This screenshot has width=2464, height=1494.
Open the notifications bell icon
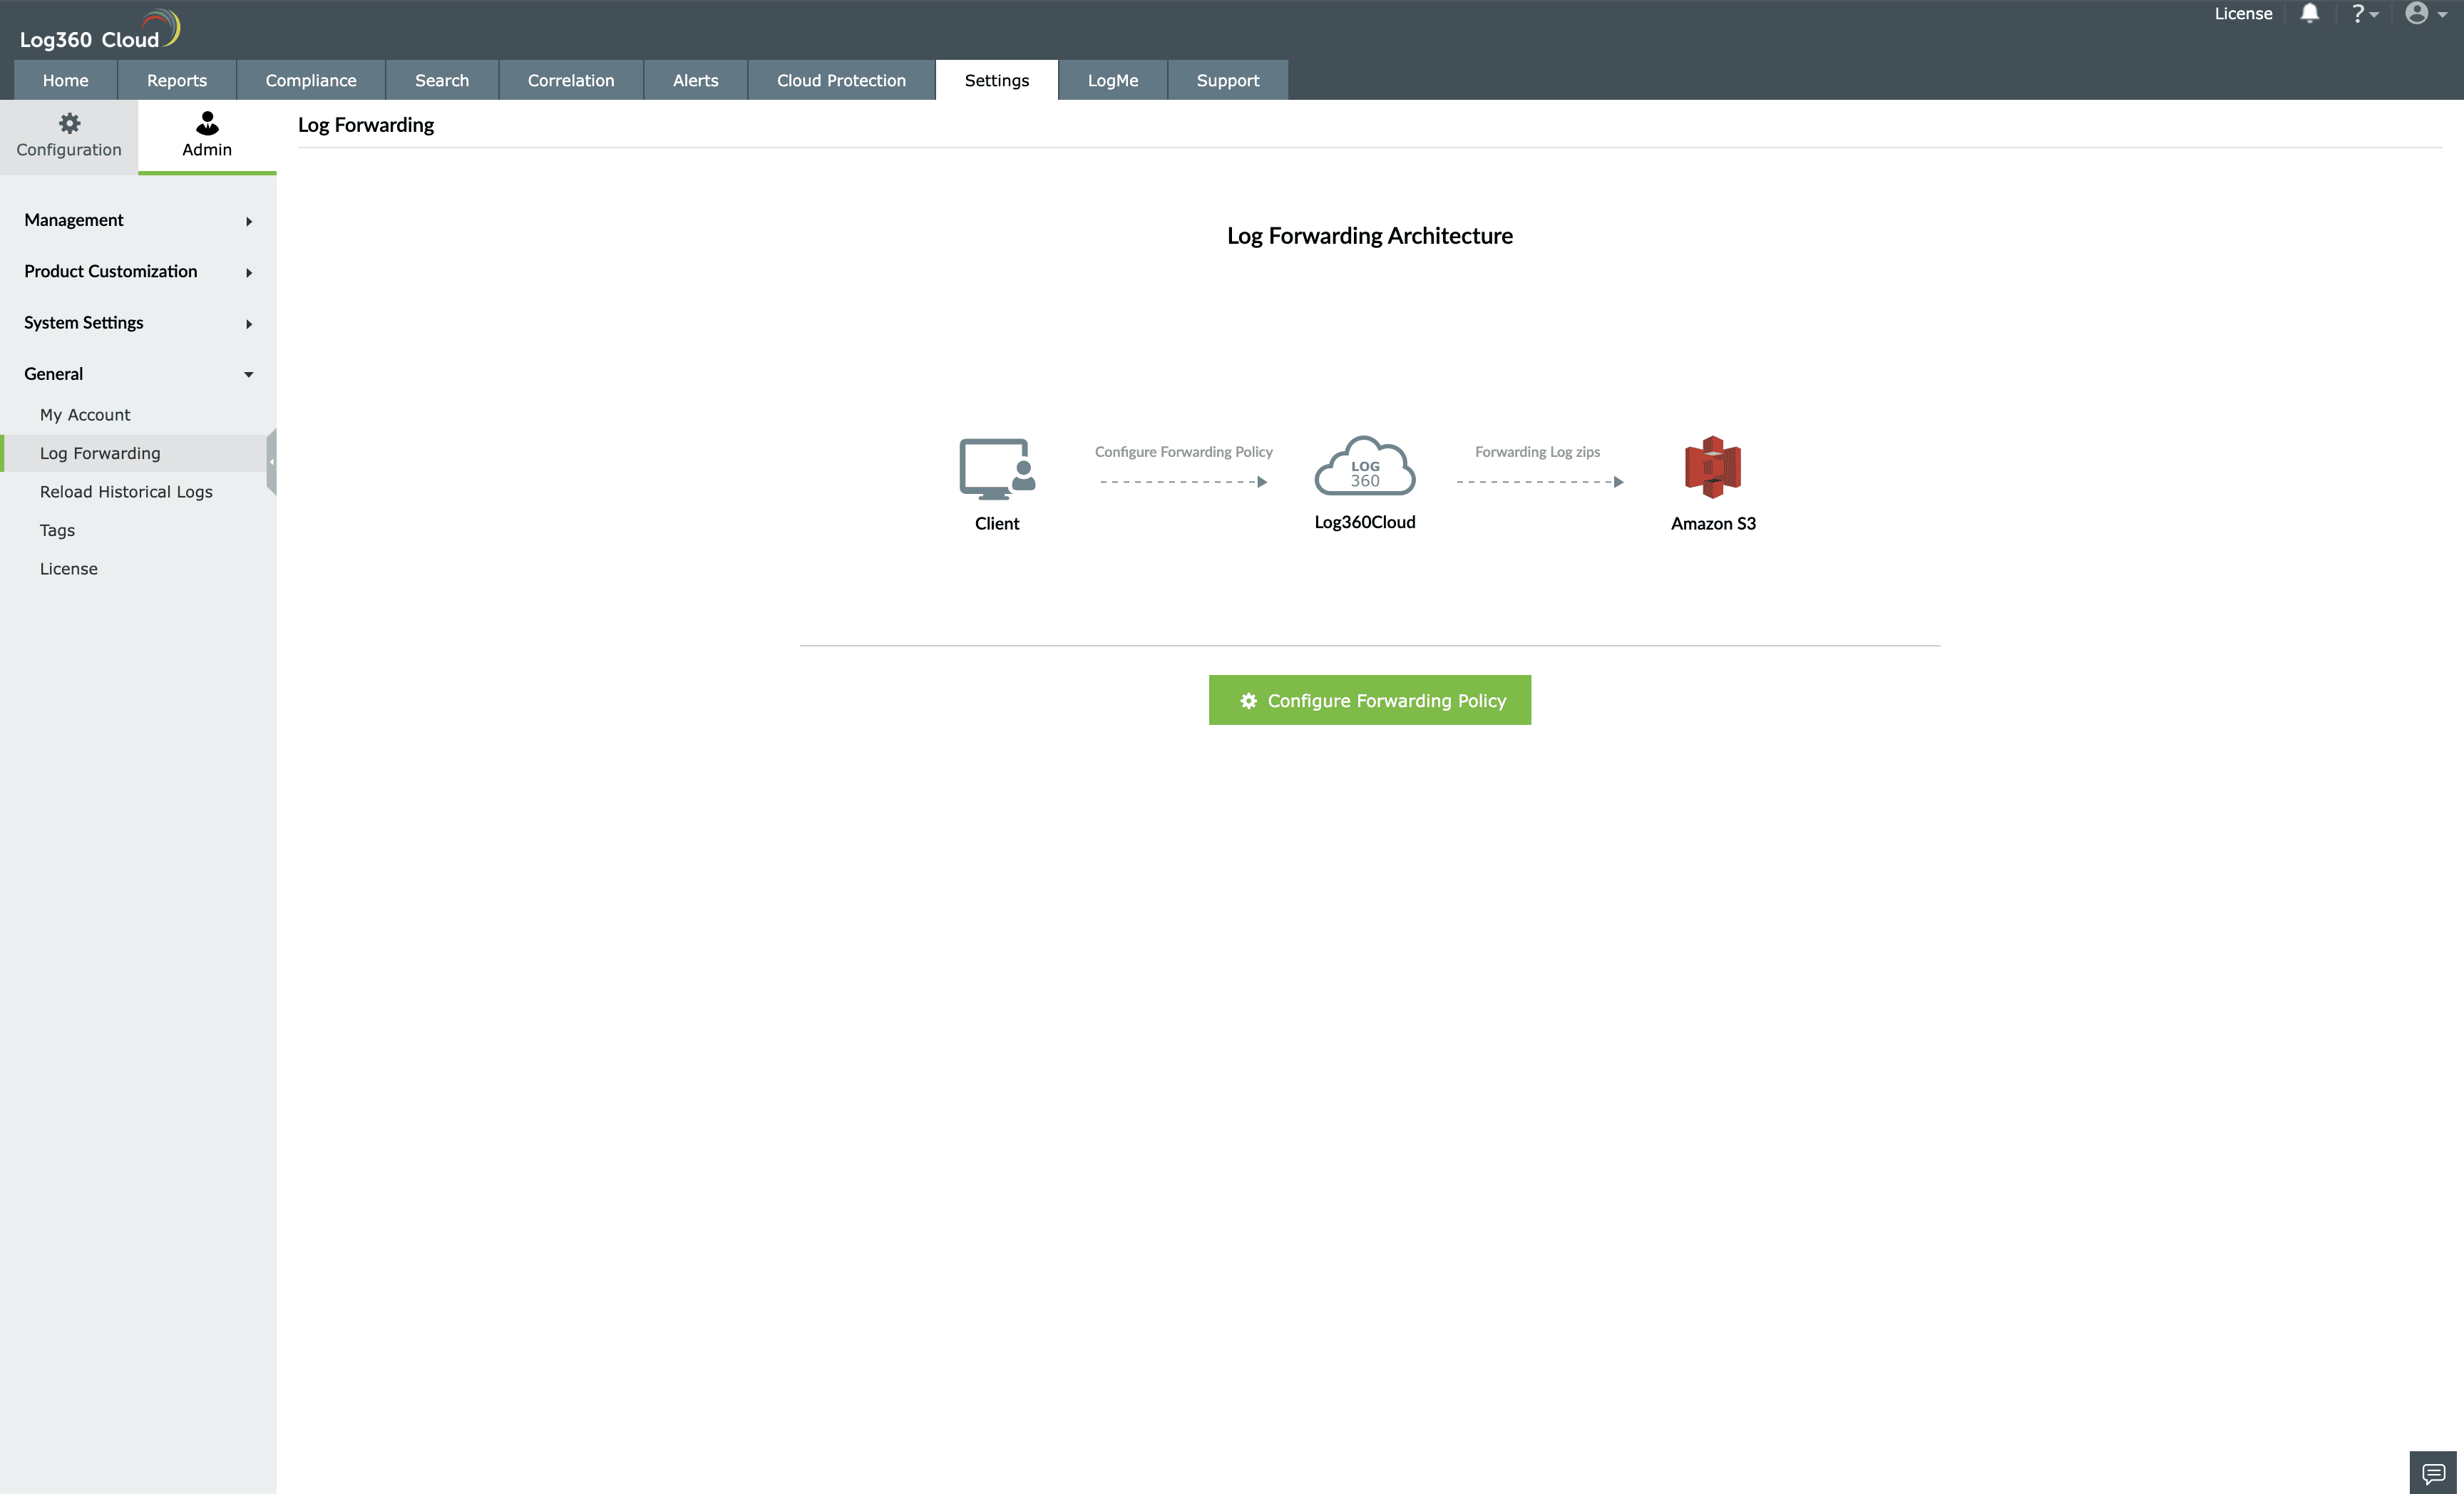click(2309, 14)
